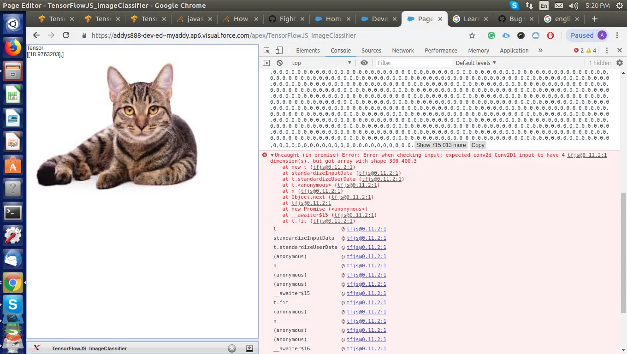Open the JavaScript context 'top' dropdown
The image size is (627, 354).
(321, 63)
